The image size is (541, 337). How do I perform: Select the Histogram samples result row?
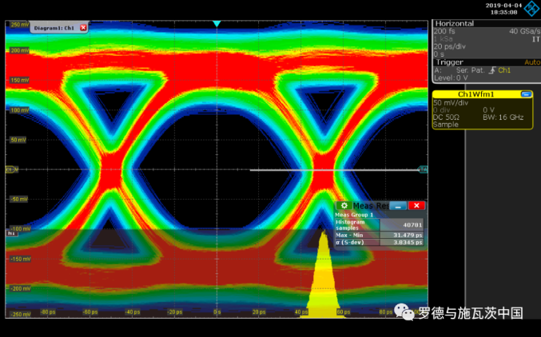380,224
